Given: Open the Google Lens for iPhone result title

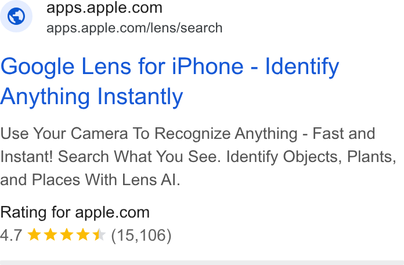Looking at the screenshot, I should coord(169,82).
